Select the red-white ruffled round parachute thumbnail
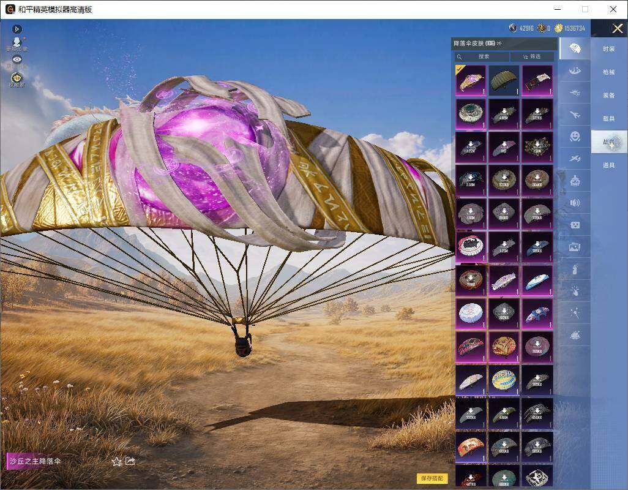Viewport: 628px width, 490px height. tap(471, 246)
